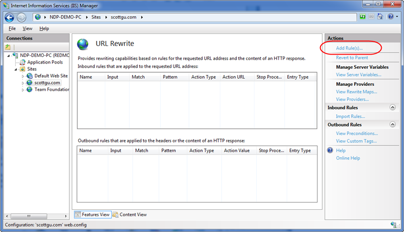
Task: Collapse the NDP-DEMO-PC server node
Action: 9,56
